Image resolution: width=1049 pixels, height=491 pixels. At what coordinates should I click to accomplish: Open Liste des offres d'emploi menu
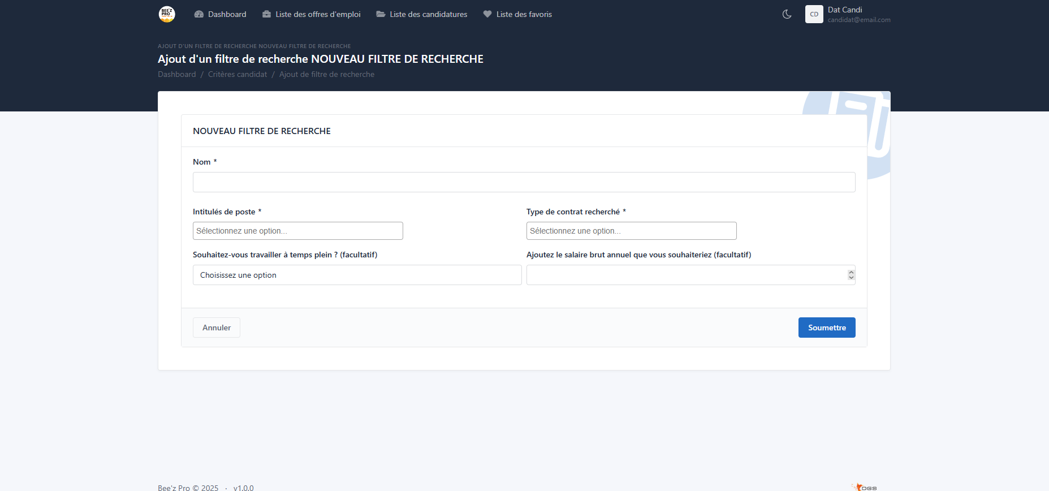318,14
